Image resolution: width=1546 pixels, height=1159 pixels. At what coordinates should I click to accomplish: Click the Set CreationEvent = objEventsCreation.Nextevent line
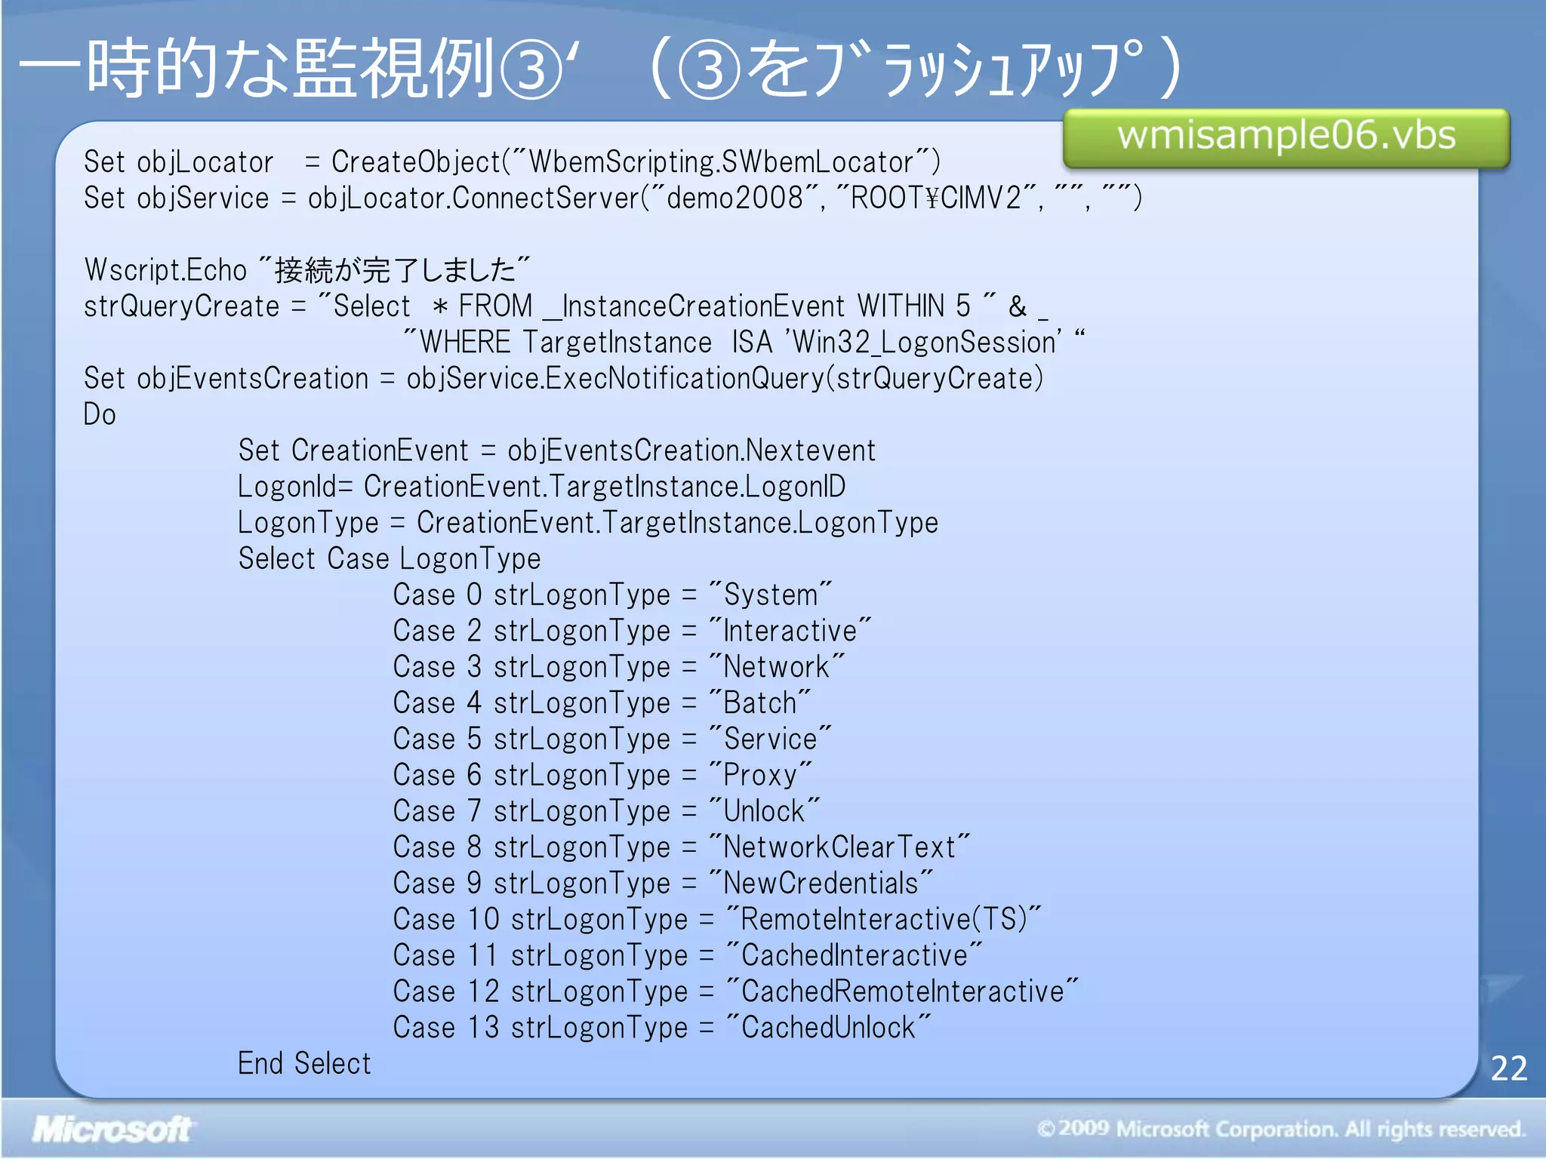click(x=557, y=450)
